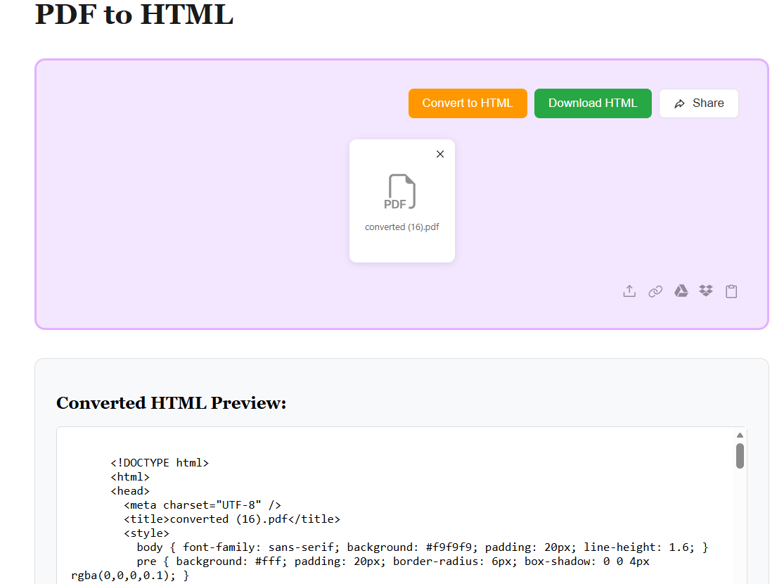Import file using the Google Drive icon
Screen dimensions: 784x584
[x=681, y=291]
